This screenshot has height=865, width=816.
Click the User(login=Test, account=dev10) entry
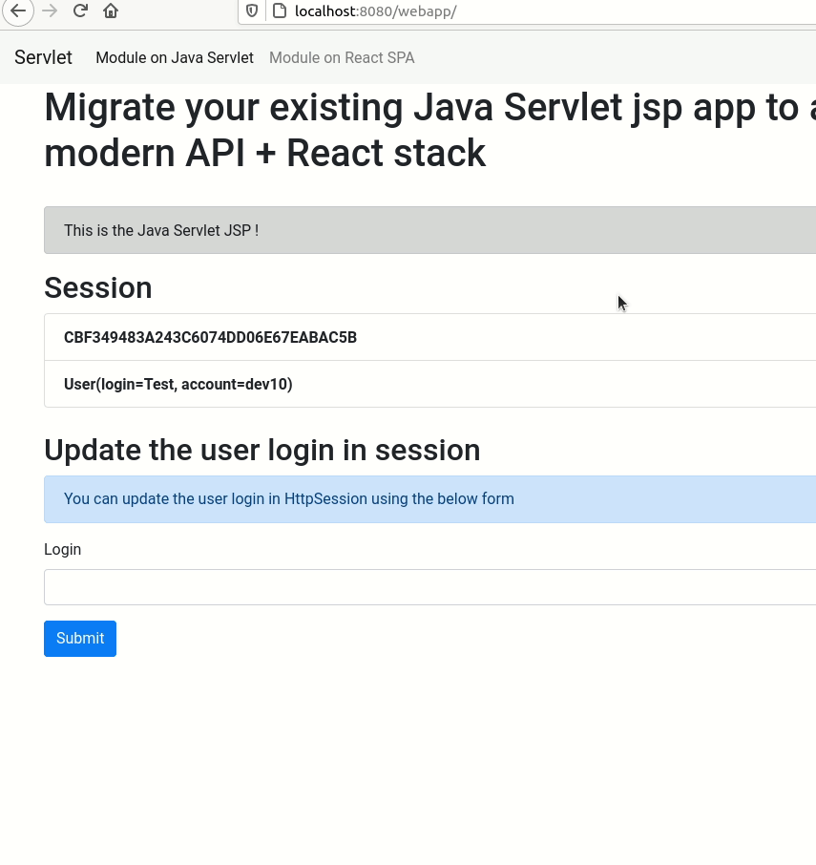(178, 384)
